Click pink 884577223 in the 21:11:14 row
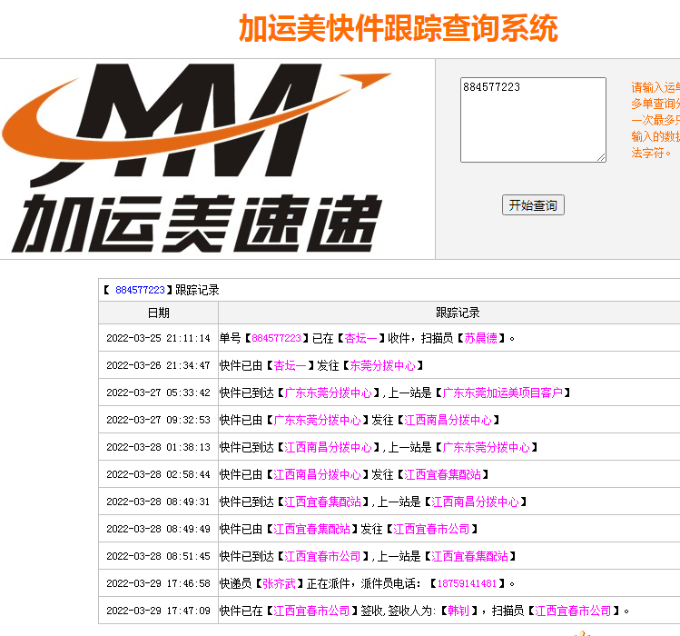Image resolution: width=680 pixels, height=636 pixels. (276, 338)
